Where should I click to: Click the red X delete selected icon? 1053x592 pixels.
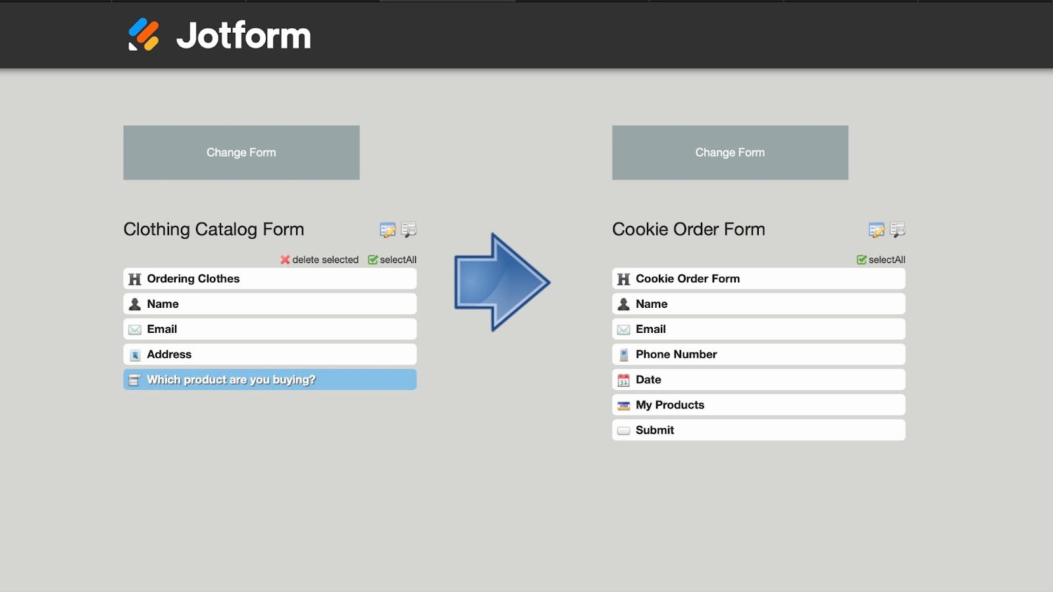click(x=285, y=260)
